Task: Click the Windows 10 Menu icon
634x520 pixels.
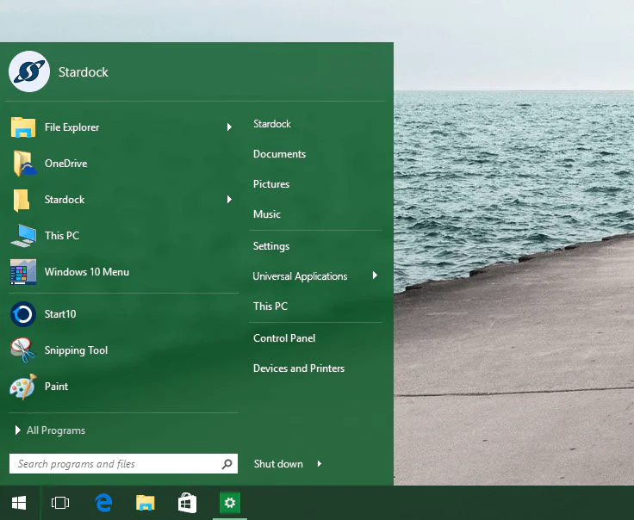Action: pyautogui.click(x=23, y=272)
